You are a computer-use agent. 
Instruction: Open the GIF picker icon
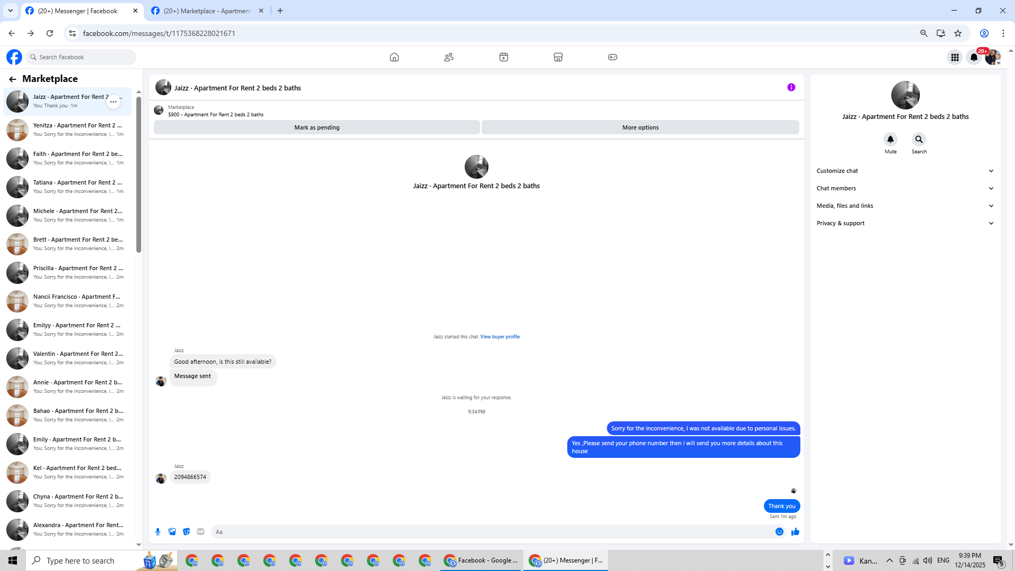click(200, 532)
